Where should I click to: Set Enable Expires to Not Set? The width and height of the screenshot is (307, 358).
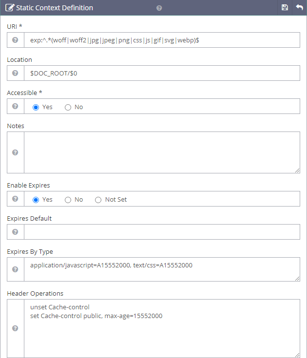coord(98,200)
